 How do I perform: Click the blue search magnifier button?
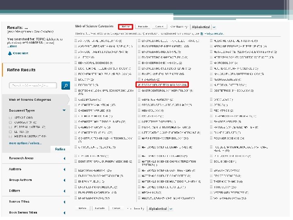(66, 86)
